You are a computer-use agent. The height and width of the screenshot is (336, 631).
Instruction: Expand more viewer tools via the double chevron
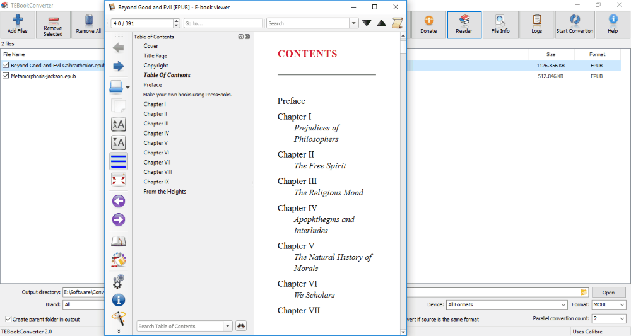click(x=119, y=332)
